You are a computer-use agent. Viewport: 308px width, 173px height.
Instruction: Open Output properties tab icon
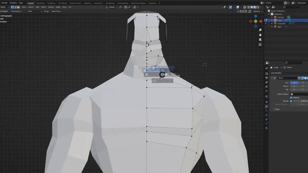point(267,78)
